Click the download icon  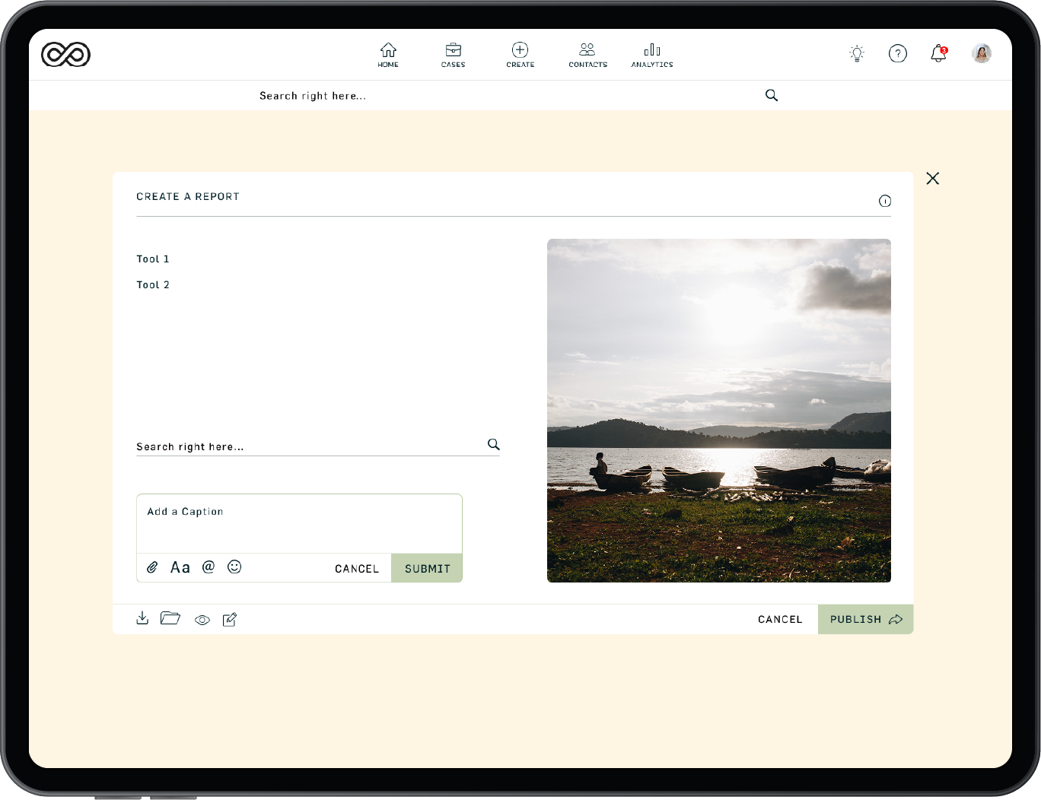[x=142, y=618]
